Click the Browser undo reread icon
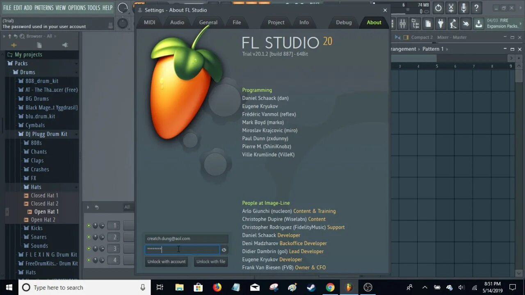Image resolution: width=525 pixels, height=295 pixels. click(x=16, y=36)
